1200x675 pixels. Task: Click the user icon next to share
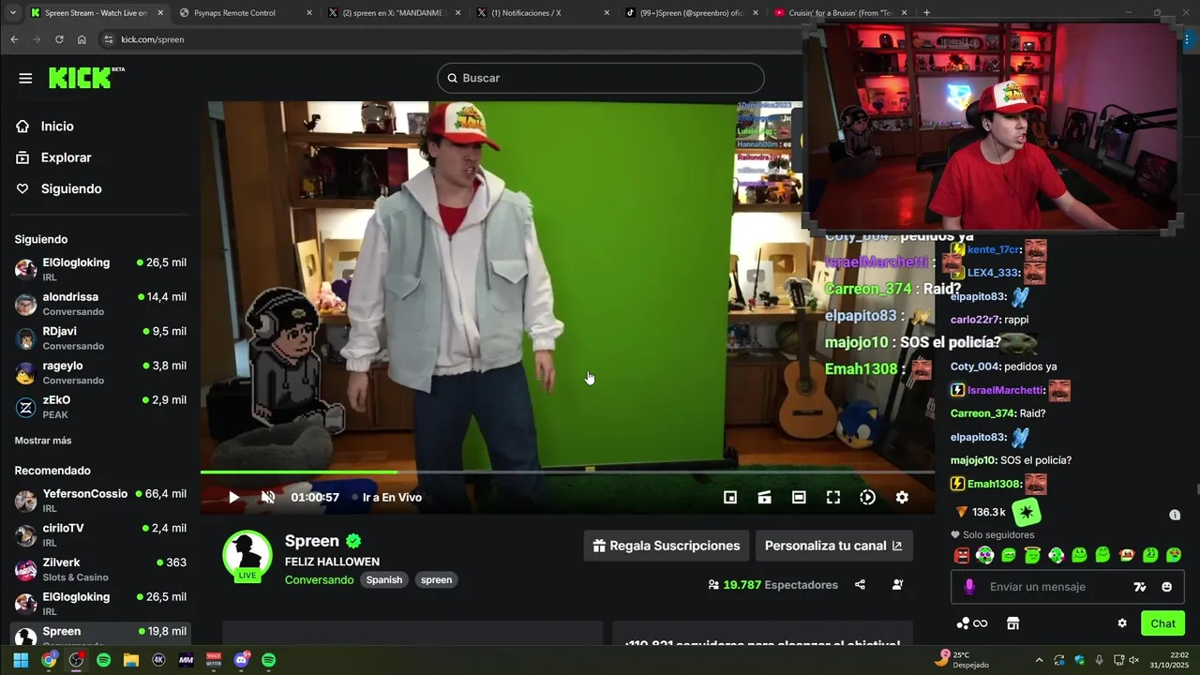[x=898, y=585]
